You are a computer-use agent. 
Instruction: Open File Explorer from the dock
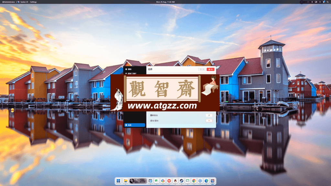pyautogui.click(x=126, y=181)
